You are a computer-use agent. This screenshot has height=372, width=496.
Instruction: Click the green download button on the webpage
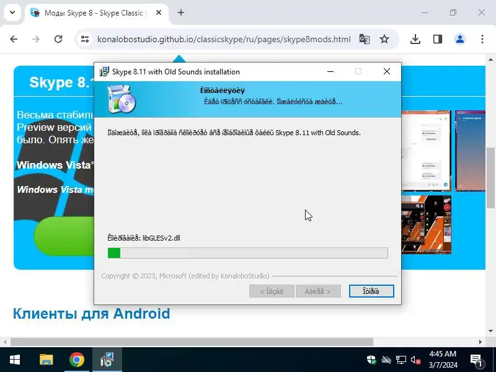click(x=64, y=236)
